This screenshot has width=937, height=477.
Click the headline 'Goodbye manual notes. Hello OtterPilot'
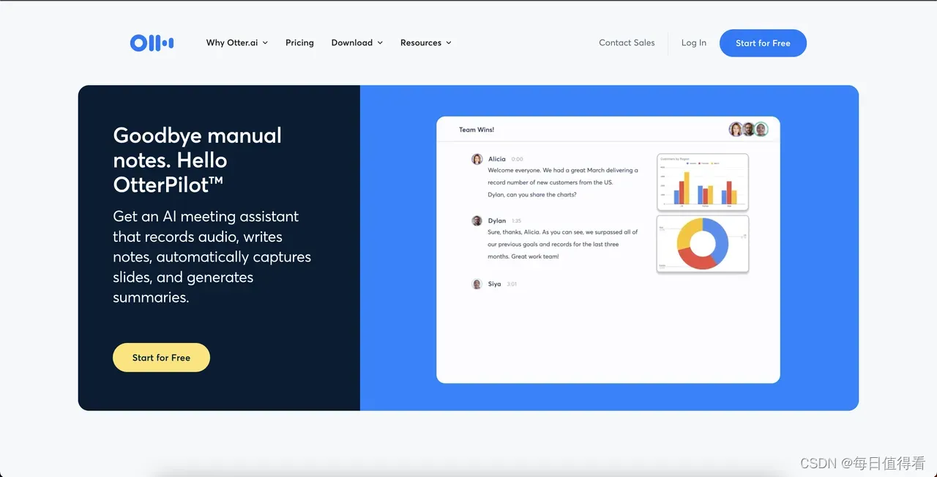pyautogui.click(x=198, y=160)
